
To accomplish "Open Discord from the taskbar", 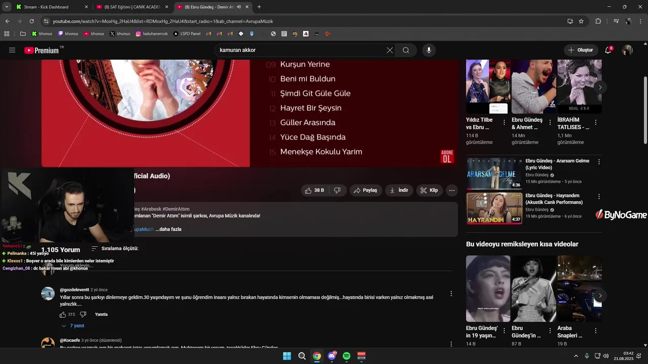I will point(332,356).
